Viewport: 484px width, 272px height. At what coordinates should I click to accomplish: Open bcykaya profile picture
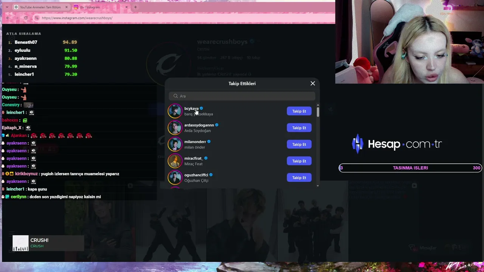coord(175,111)
